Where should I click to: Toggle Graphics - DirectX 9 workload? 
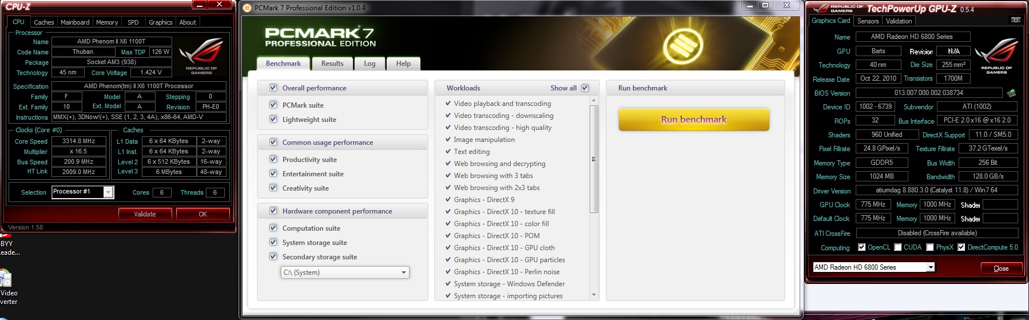448,200
